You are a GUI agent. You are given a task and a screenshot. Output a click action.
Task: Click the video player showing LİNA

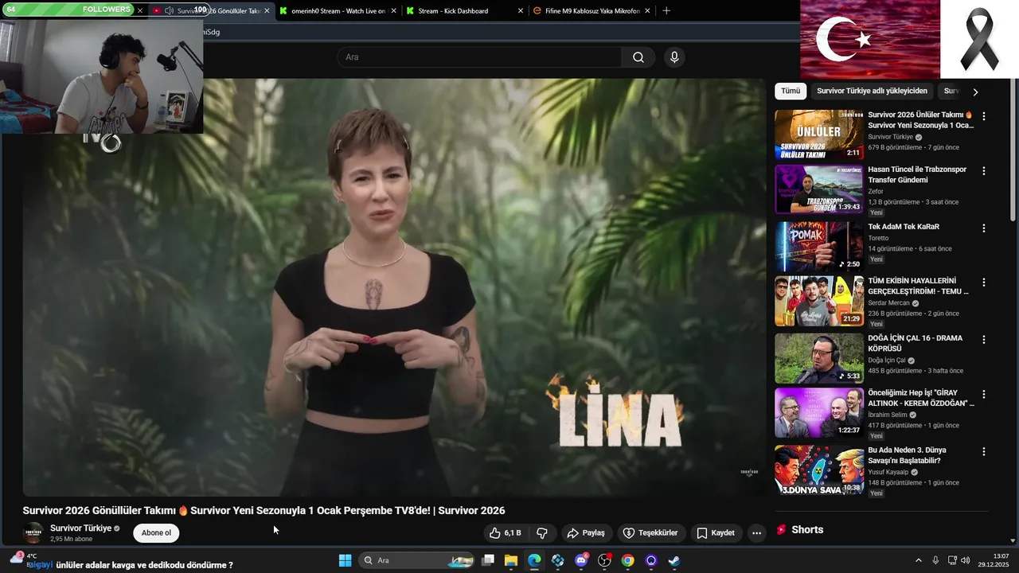tap(394, 288)
